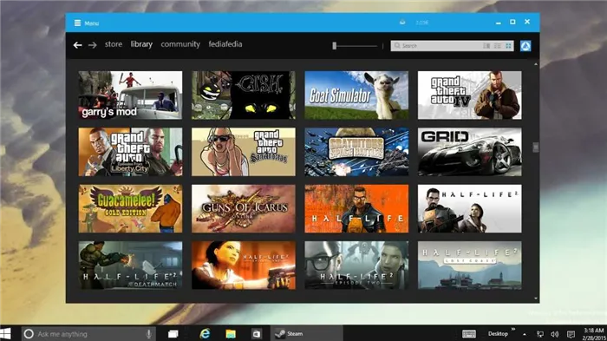The width and height of the screenshot is (607, 341).
Task: Expand the Desktop toolbar chevron in taskbar
Action: pos(513,330)
